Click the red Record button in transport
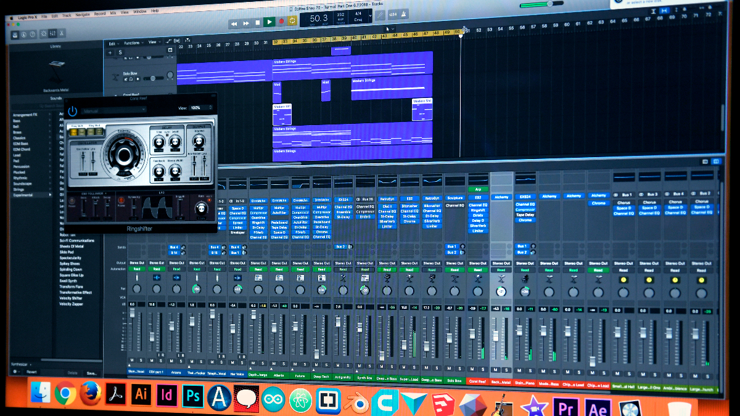The image size is (740, 416). click(x=281, y=21)
